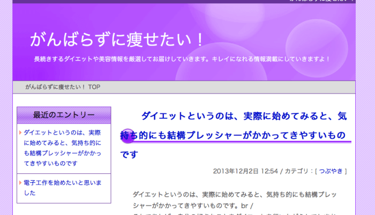Open the 電子工作を始めたいと思いました sidebar entry
Image resolution: width=375 pixels, height=215 pixels.
pyautogui.click(x=62, y=188)
